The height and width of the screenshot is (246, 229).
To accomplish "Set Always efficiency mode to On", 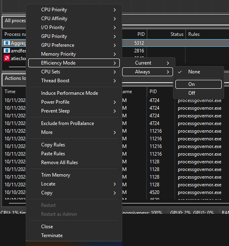I will 198,84.
